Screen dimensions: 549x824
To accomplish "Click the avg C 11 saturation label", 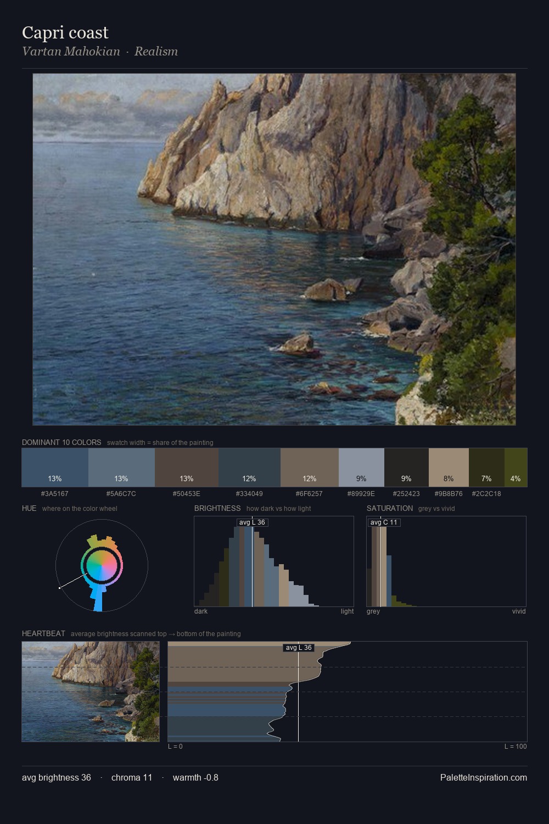I will pyautogui.click(x=384, y=522).
